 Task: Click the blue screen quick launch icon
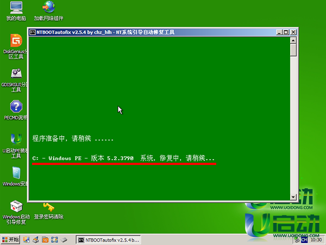pos(54,240)
